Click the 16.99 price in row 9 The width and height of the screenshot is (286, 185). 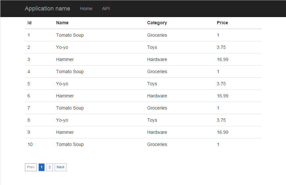[x=223, y=132]
